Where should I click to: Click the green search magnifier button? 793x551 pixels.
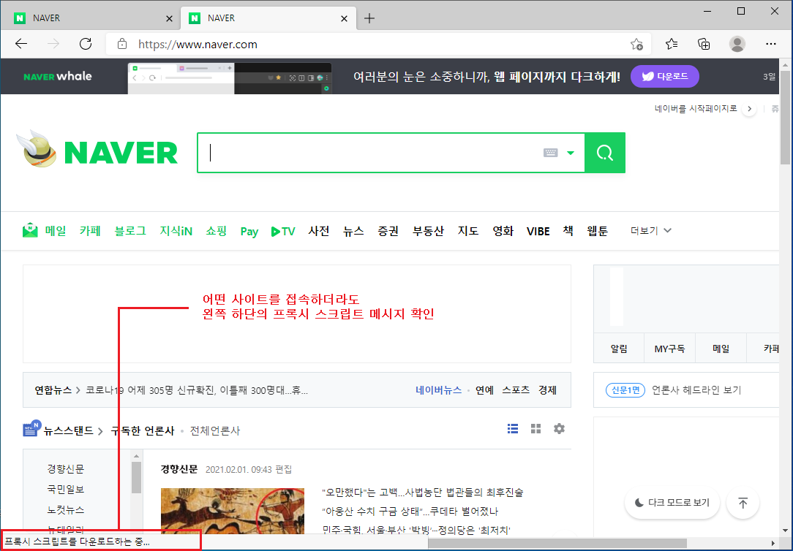coord(605,153)
